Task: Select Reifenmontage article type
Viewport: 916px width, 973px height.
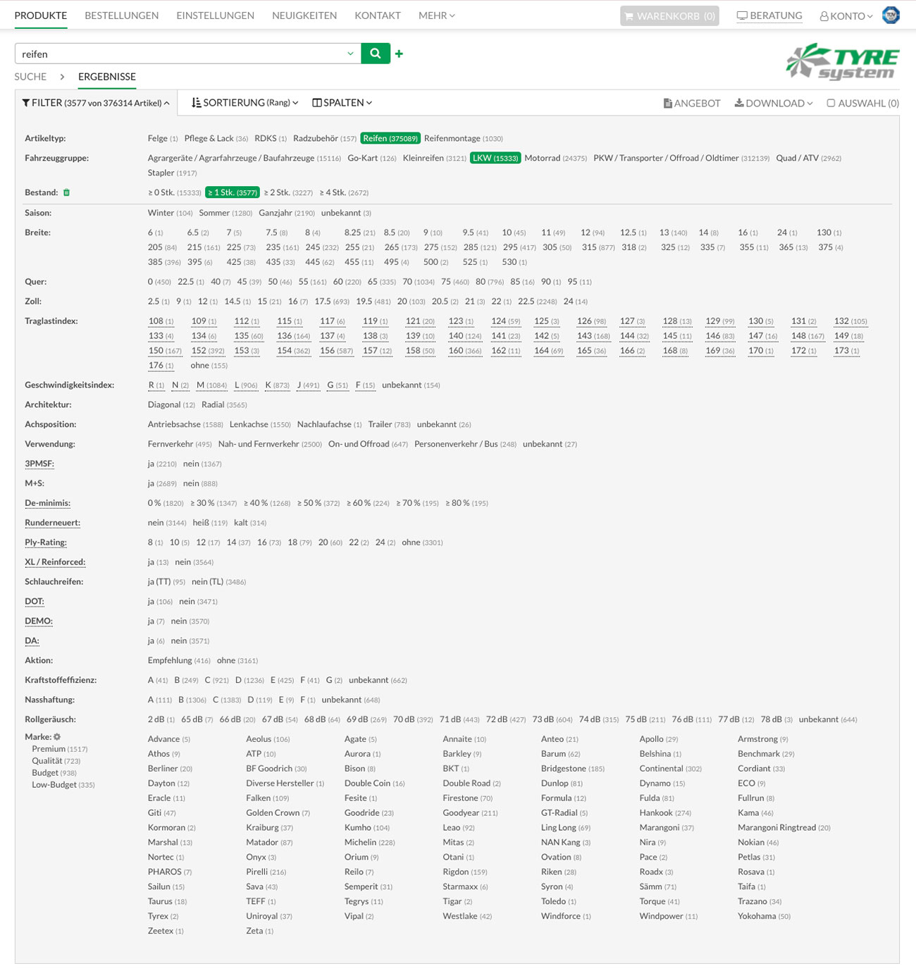Action: tap(463, 138)
